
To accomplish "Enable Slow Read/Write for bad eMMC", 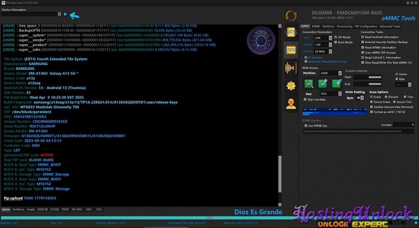I will tap(362, 63).
